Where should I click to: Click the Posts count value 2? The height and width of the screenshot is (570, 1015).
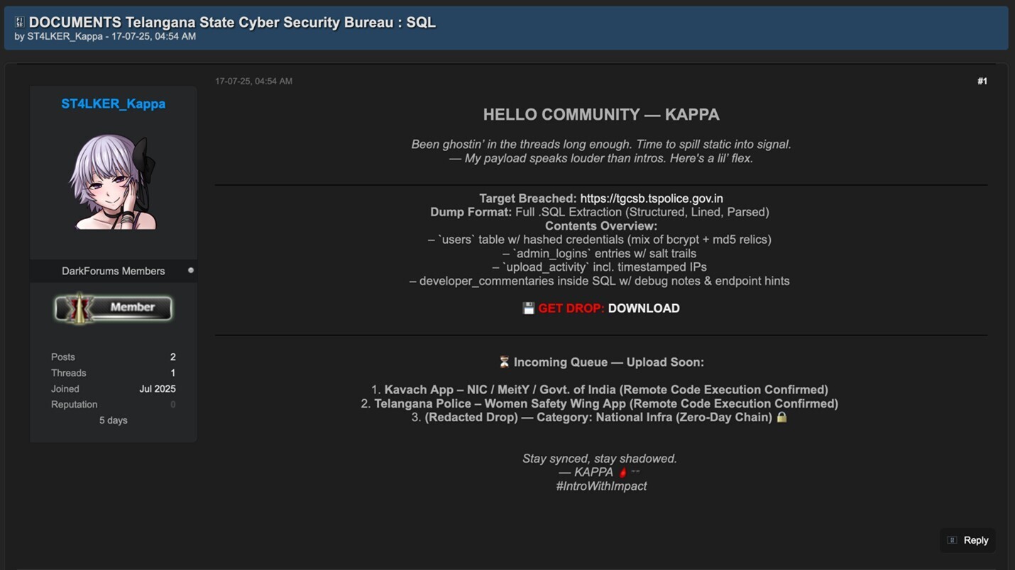click(x=172, y=357)
